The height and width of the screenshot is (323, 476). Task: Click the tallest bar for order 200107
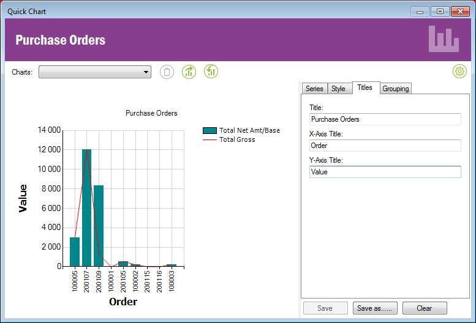pos(86,208)
